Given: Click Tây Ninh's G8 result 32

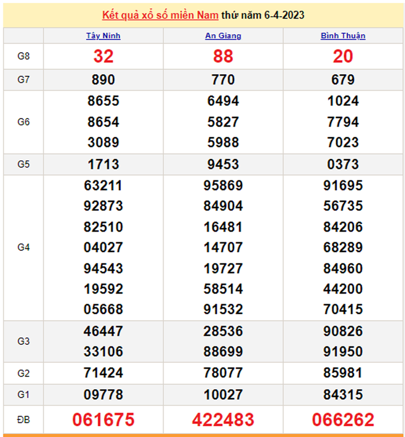Looking at the screenshot, I should point(103,56).
